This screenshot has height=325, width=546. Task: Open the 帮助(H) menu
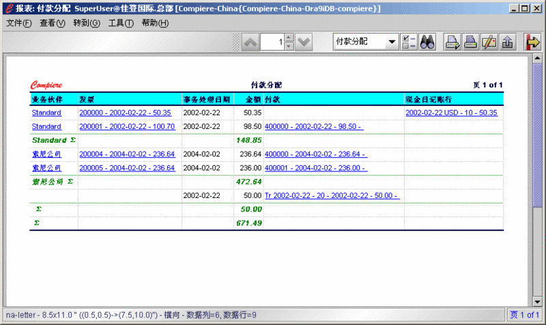pos(155,23)
